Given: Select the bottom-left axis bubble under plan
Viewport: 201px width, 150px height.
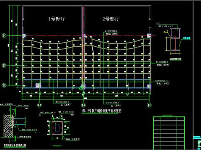Looking at the screenshot, I should [40, 105].
